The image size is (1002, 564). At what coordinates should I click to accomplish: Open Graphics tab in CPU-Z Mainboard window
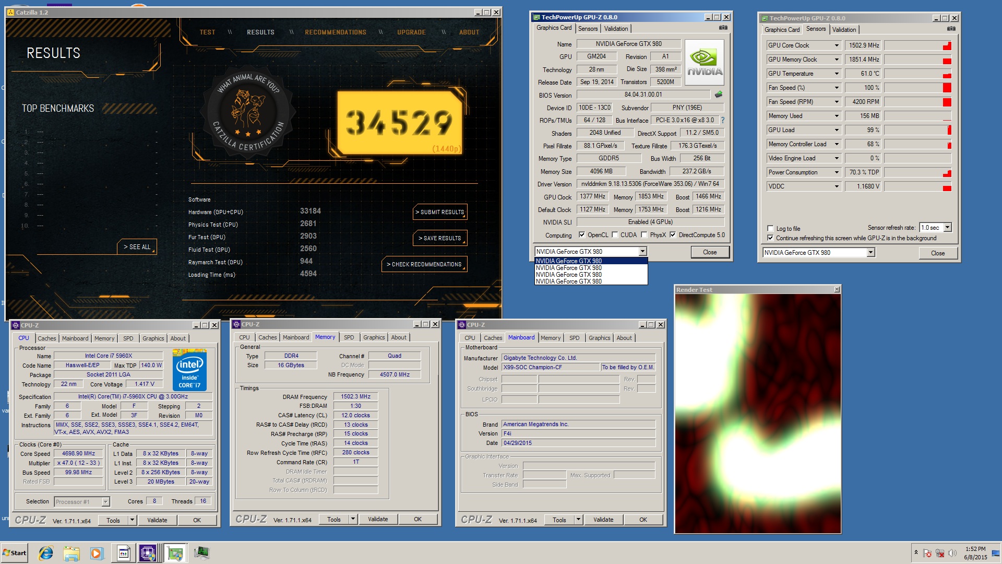coord(599,338)
